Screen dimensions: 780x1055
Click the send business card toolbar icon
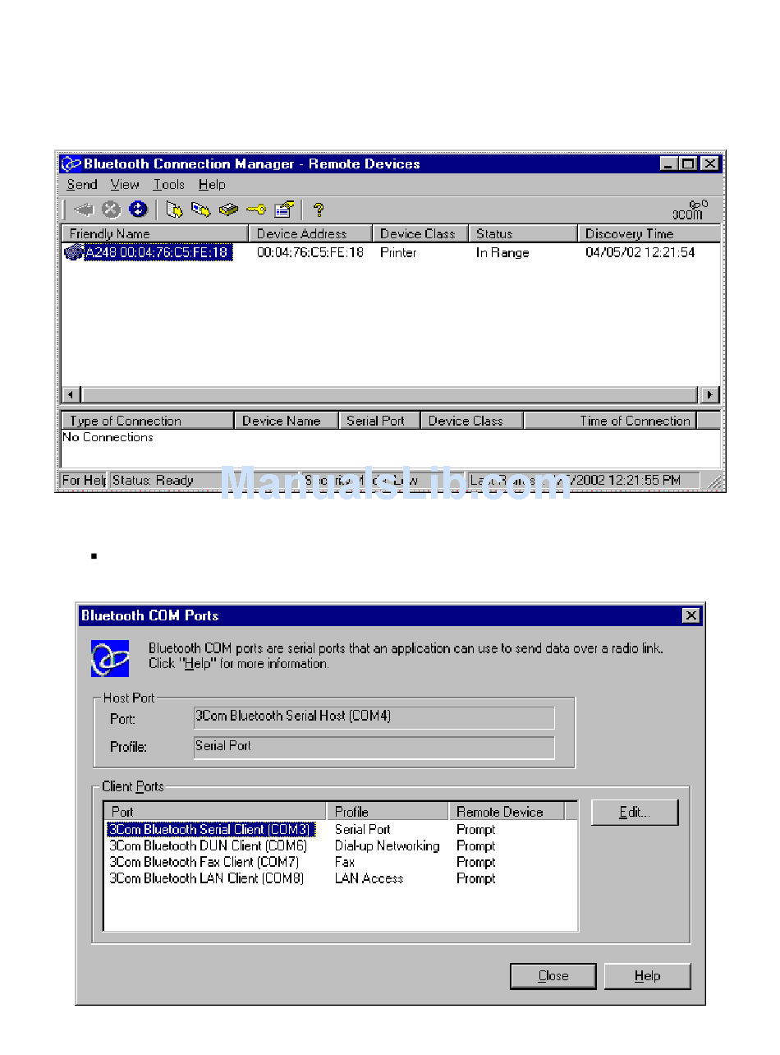(200, 210)
